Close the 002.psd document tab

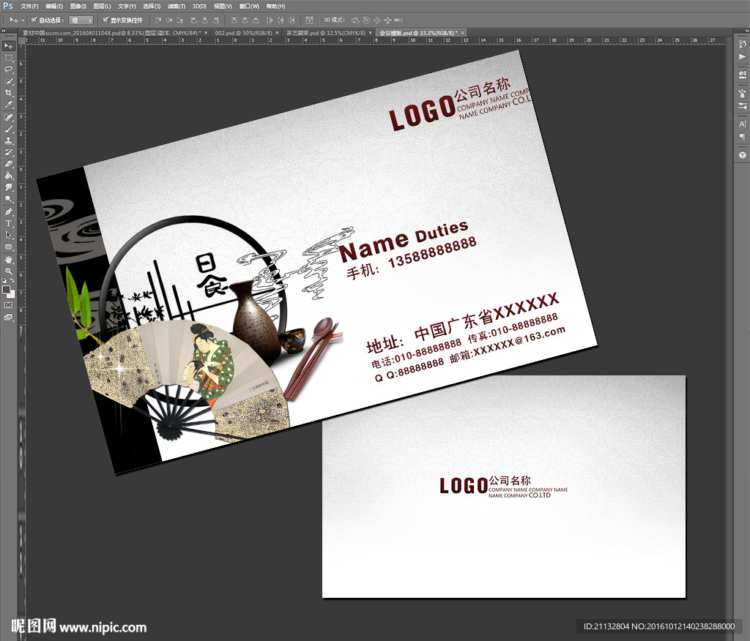(x=278, y=33)
